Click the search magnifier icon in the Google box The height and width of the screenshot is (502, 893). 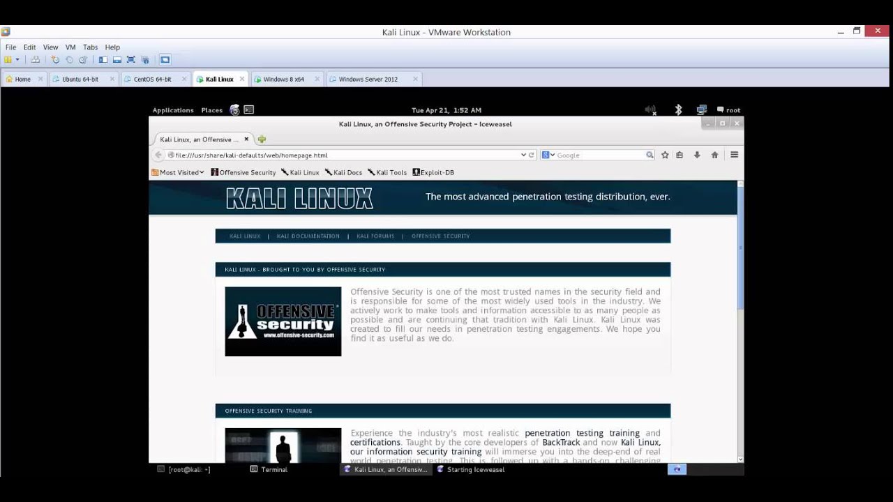[650, 155]
